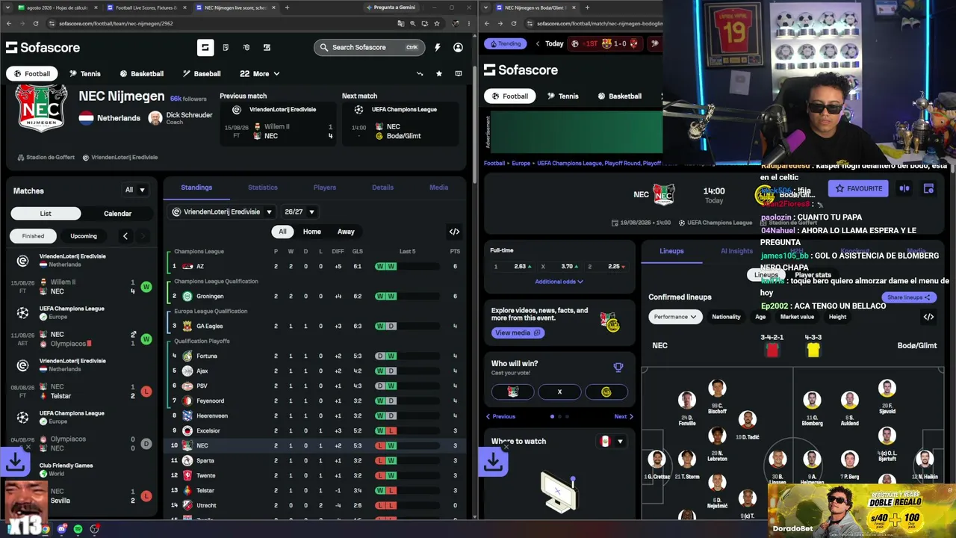Click the Netherlands flag icon in team header

coord(86,118)
